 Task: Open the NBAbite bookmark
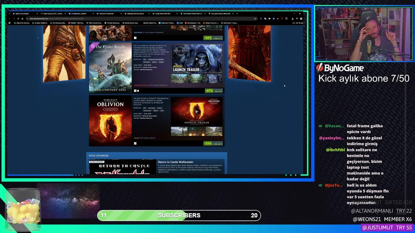point(77,23)
